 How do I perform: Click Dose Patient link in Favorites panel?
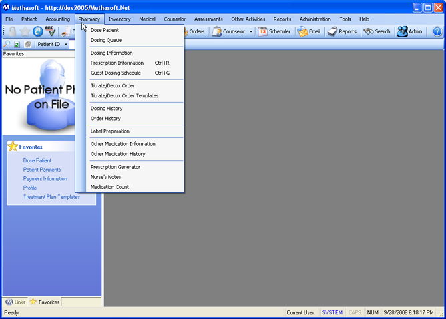click(x=37, y=160)
